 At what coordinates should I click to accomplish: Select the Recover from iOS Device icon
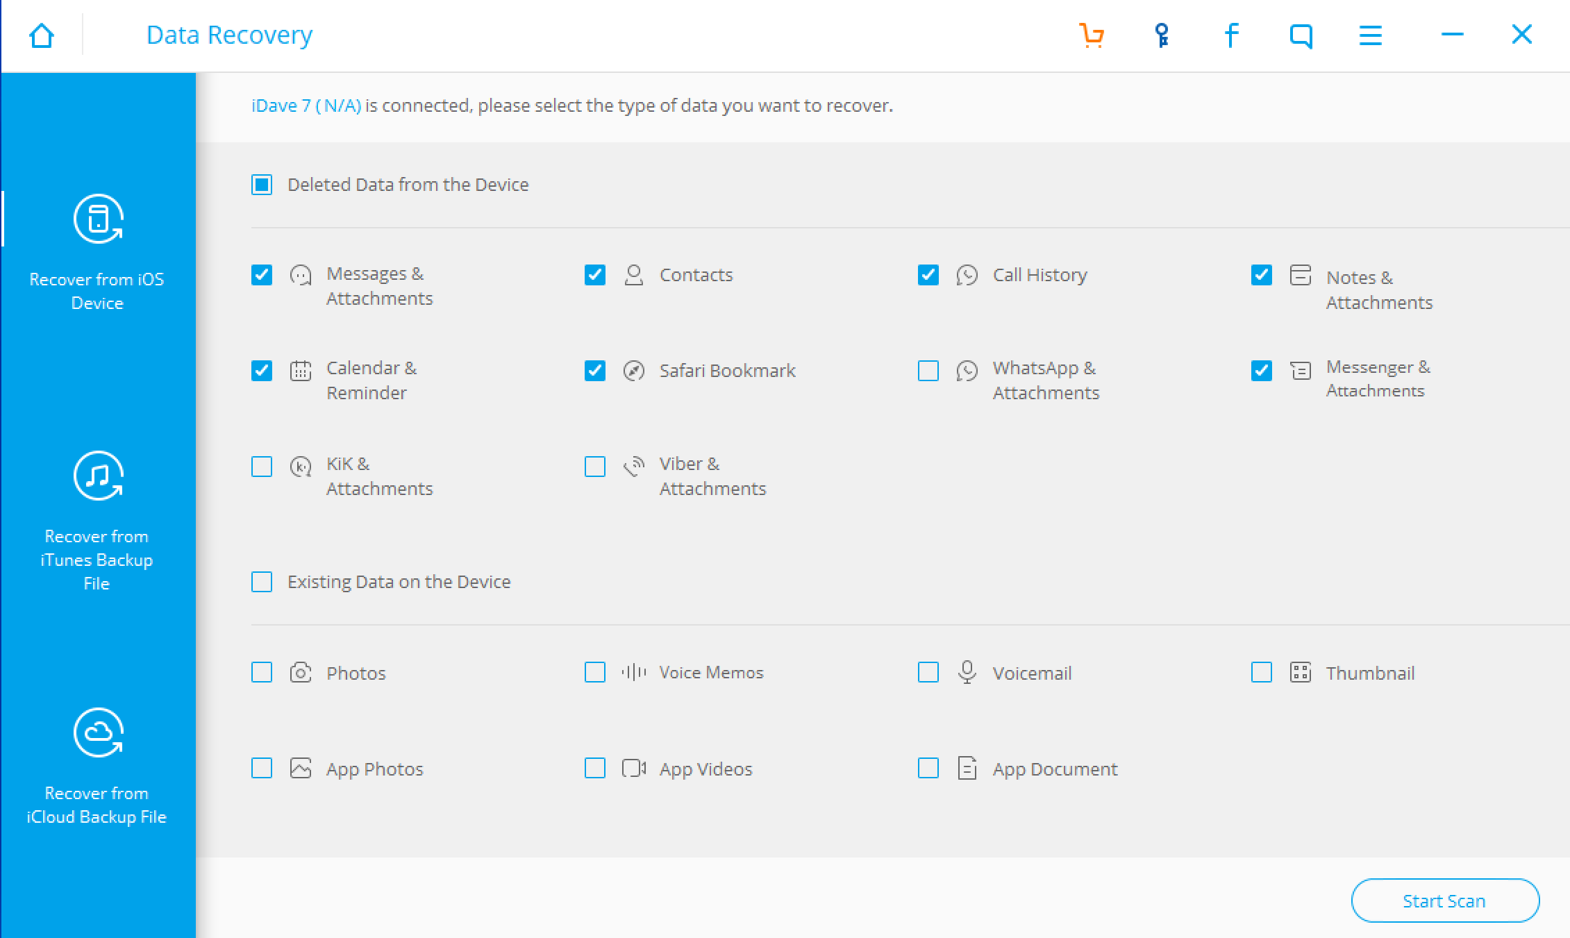pyautogui.click(x=98, y=219)
